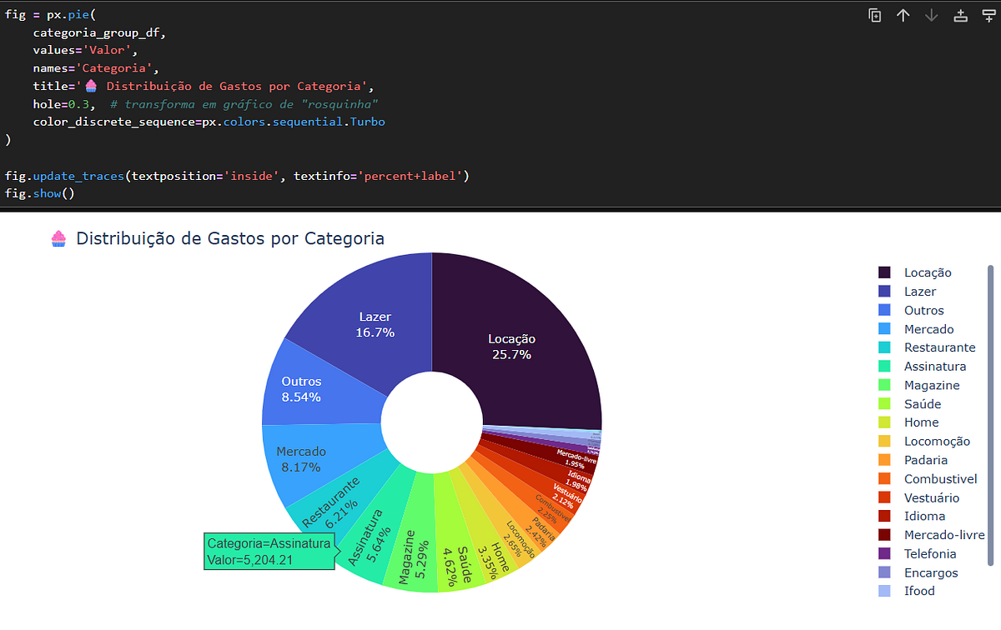Click the Lazer color square in the legend
Screen dimensions: 1001x630
click(x=889, y=291)
